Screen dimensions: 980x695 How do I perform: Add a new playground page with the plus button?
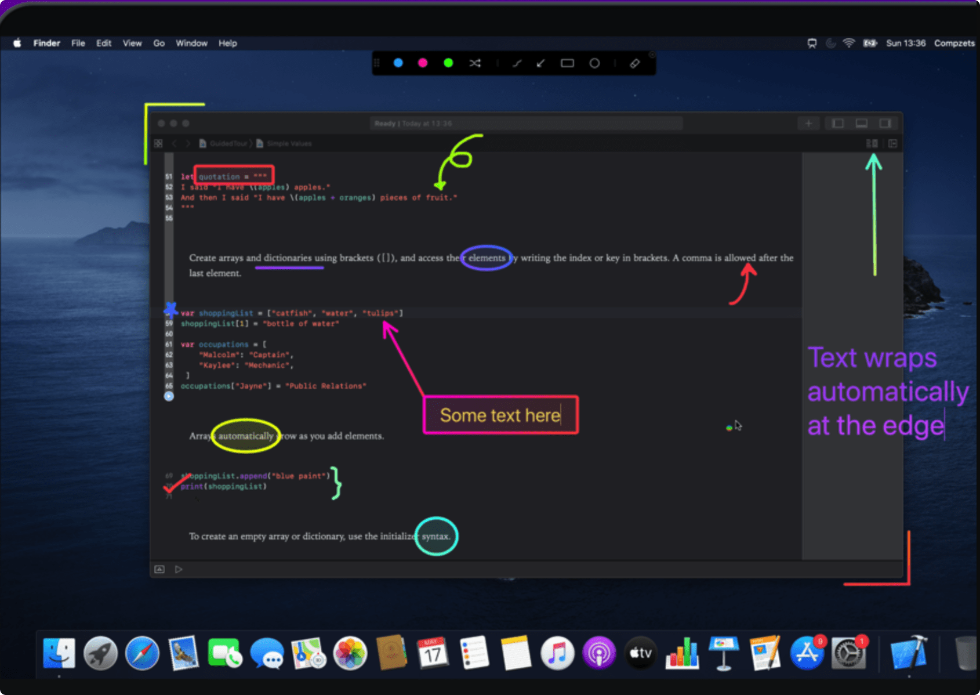(x=808, y=123)
